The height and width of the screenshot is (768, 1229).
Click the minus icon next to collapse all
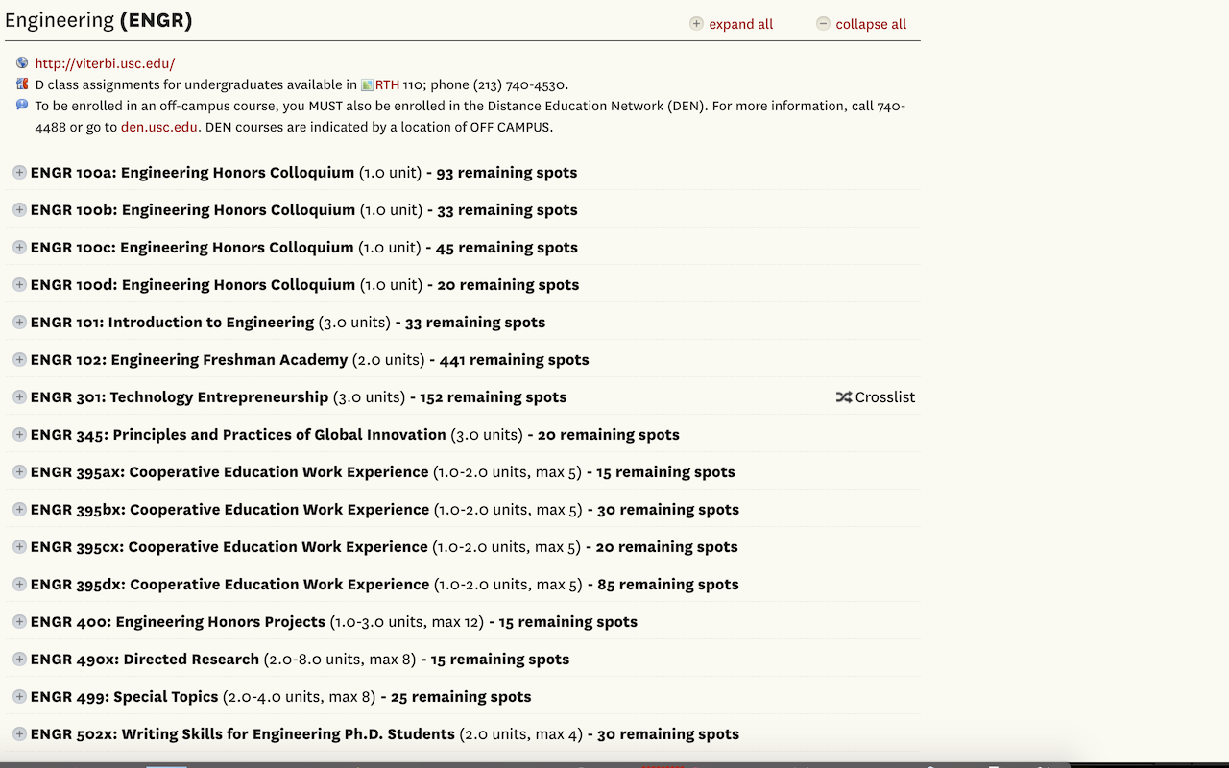pos(823,24)
